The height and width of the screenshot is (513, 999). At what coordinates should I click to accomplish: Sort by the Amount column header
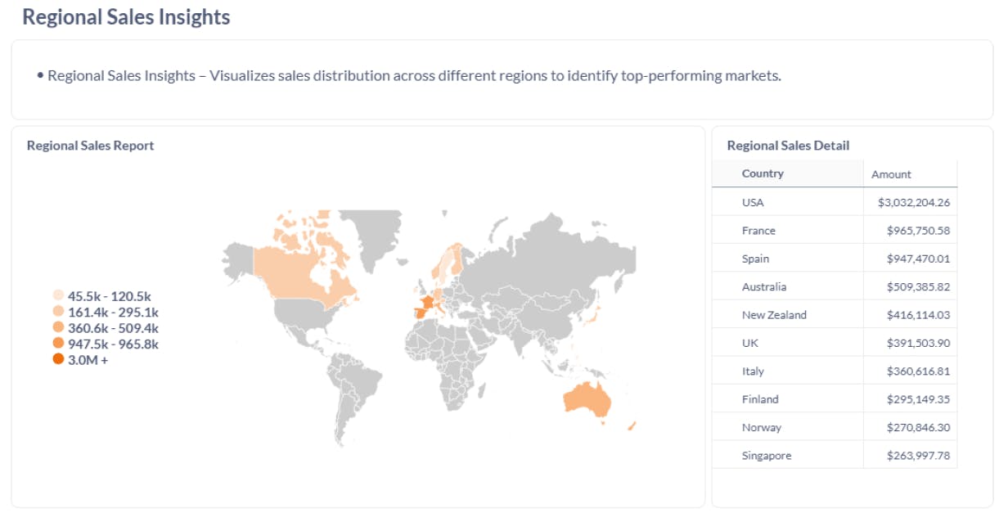pyautogui.click(x=891, y=174)
